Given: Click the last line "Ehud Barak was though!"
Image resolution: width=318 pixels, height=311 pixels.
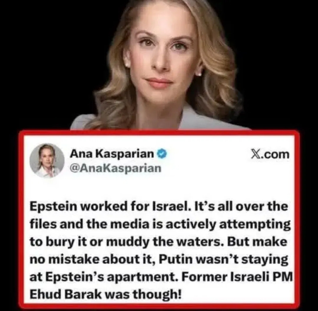Looking at the screenshot, I should [x=105, y=294].
